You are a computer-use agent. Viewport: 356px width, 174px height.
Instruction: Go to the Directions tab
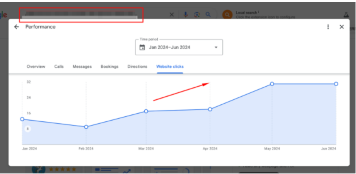click(137, 67)
